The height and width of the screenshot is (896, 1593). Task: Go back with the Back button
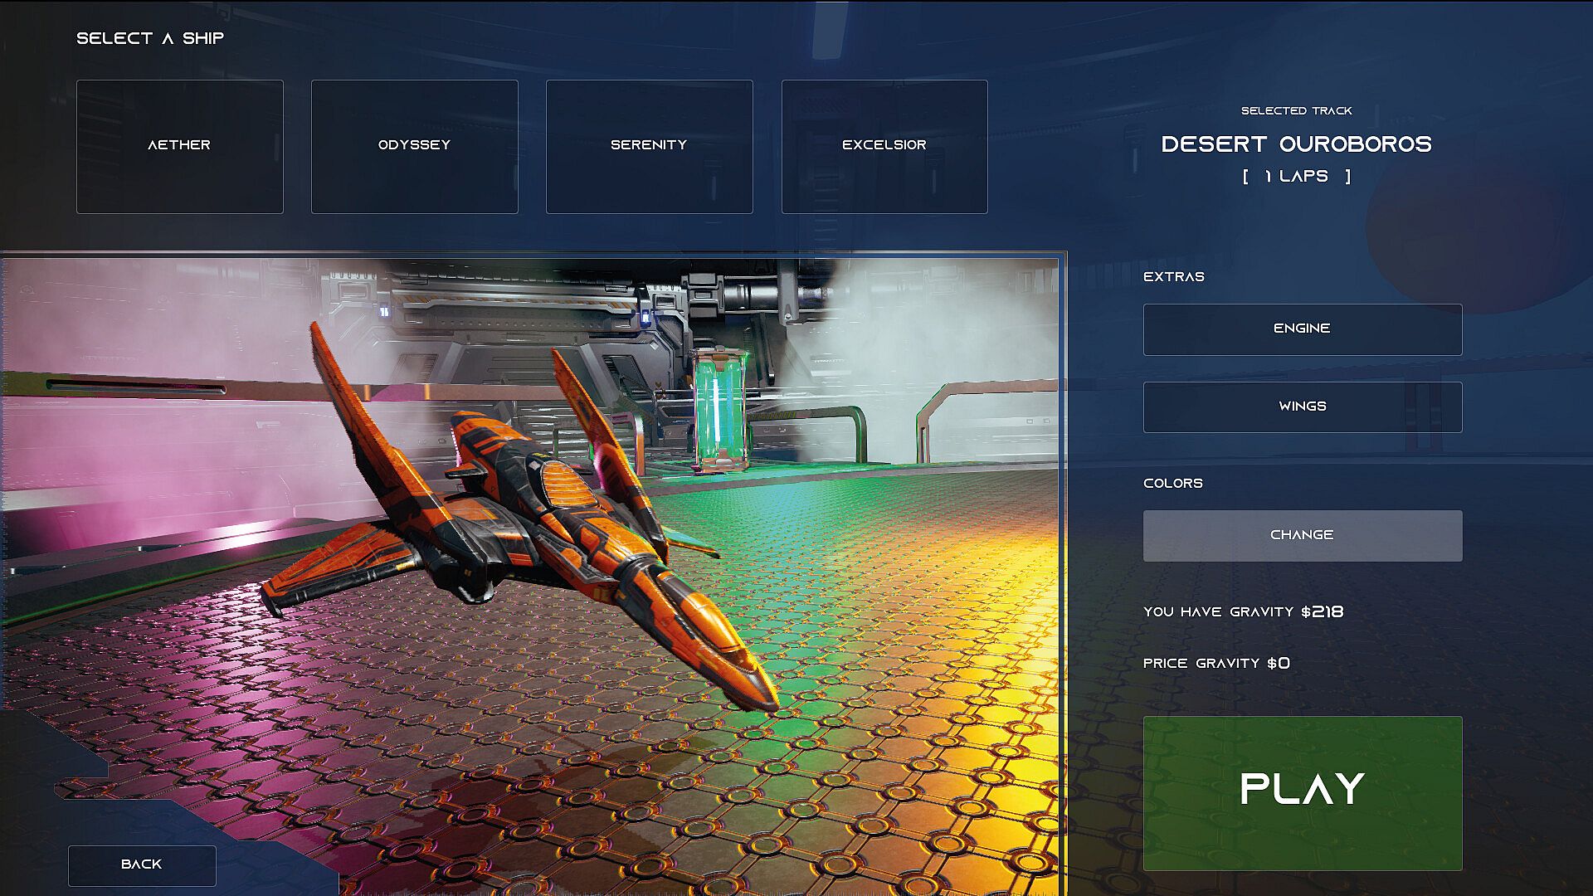[x=142, y=864]
